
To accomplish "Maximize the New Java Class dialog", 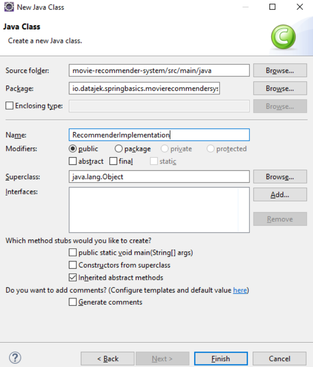I will coord(272,7).
